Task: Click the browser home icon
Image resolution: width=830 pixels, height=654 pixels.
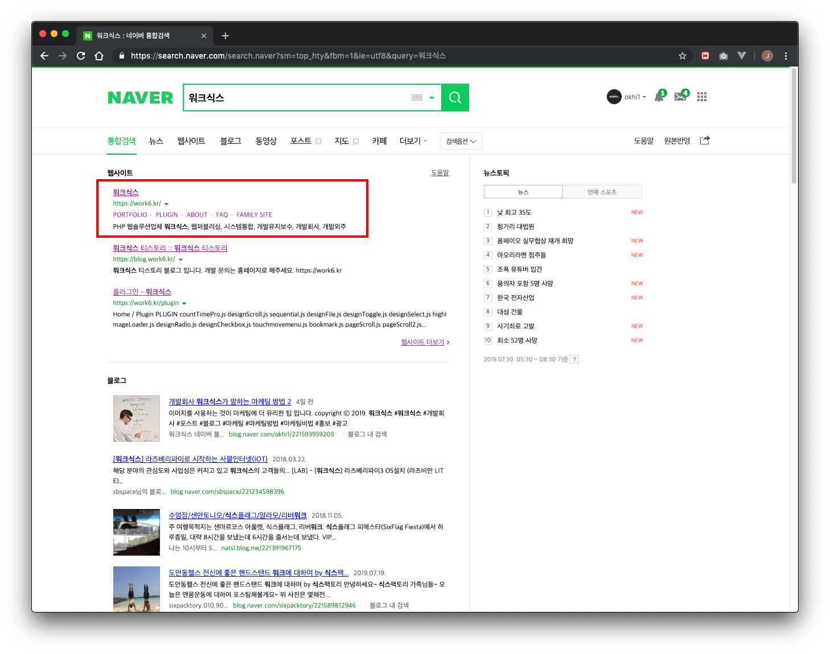Action: 99,56
